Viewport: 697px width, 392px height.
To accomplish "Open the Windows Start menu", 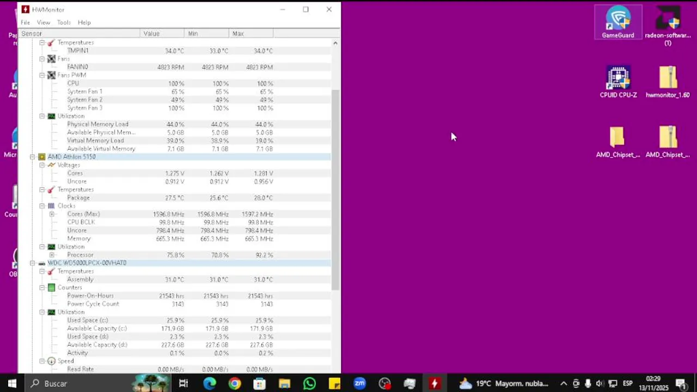I will pyautogui.click(x=12, y=383).
